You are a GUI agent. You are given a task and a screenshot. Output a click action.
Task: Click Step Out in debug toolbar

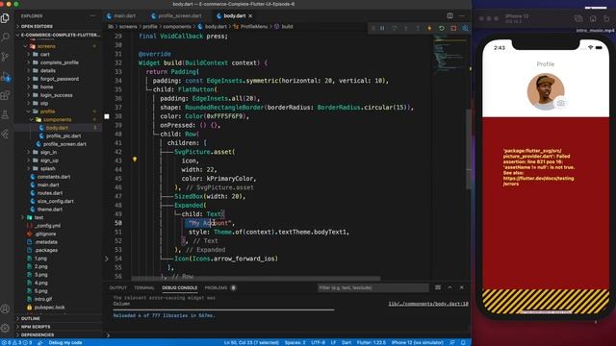[x=418, y=28]
